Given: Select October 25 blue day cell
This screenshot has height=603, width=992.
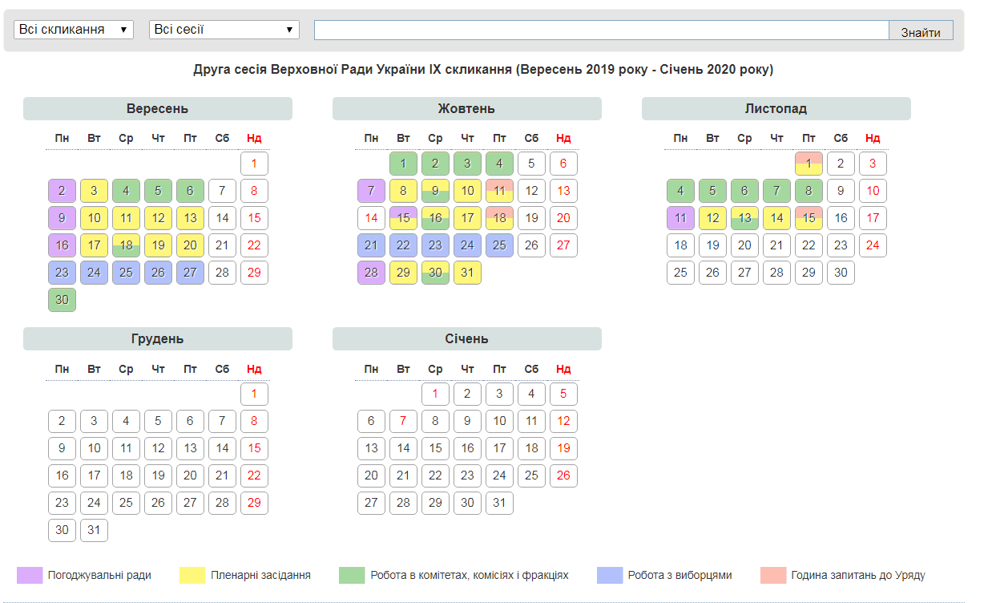Looking at the screenshot, I should [x=499, y=245].
